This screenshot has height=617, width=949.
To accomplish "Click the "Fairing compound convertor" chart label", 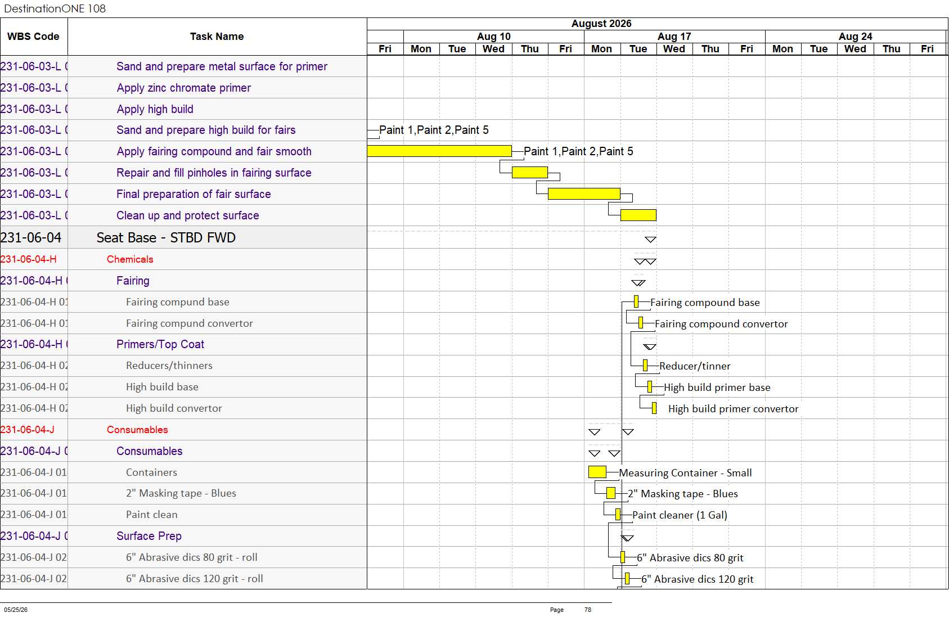I will [721, 324].
